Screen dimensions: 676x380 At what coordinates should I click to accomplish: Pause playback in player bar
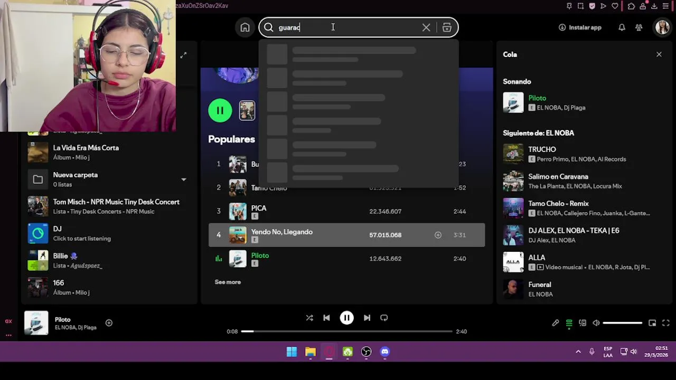[346, 318]
